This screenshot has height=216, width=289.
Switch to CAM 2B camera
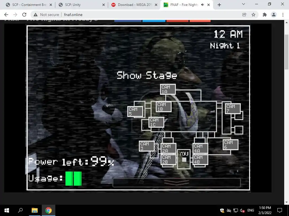point(168,159)
